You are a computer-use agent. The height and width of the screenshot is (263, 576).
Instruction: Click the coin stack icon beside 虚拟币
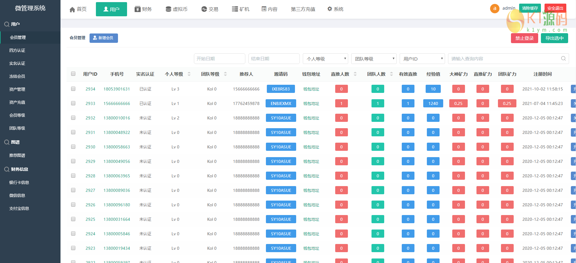169,9
